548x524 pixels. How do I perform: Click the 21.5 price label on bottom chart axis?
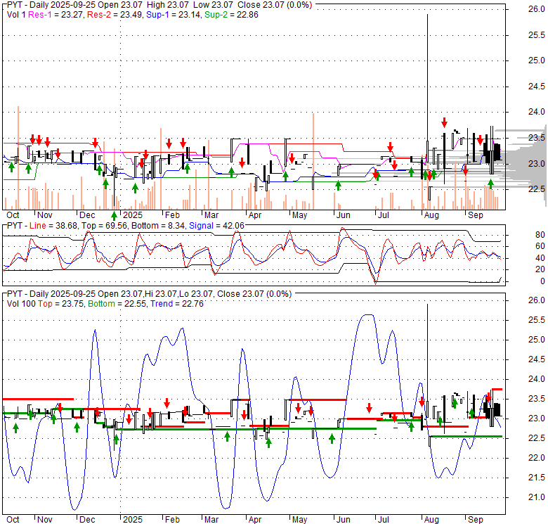point(537,478)
